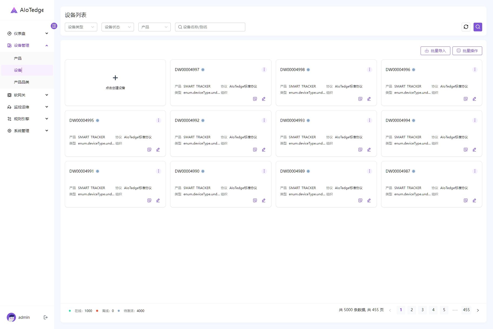Select 产品 submenu item in sidebar
493x329 pixels.
(27, 58)
